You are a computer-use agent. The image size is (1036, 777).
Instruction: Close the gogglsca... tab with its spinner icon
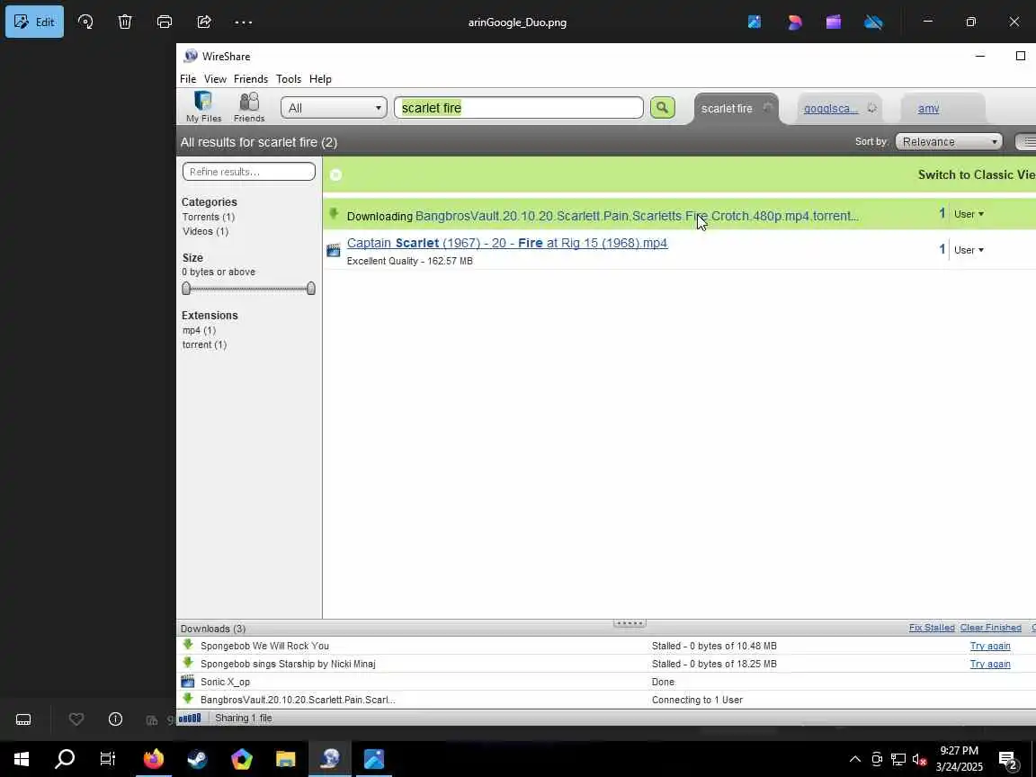(871, 108)
